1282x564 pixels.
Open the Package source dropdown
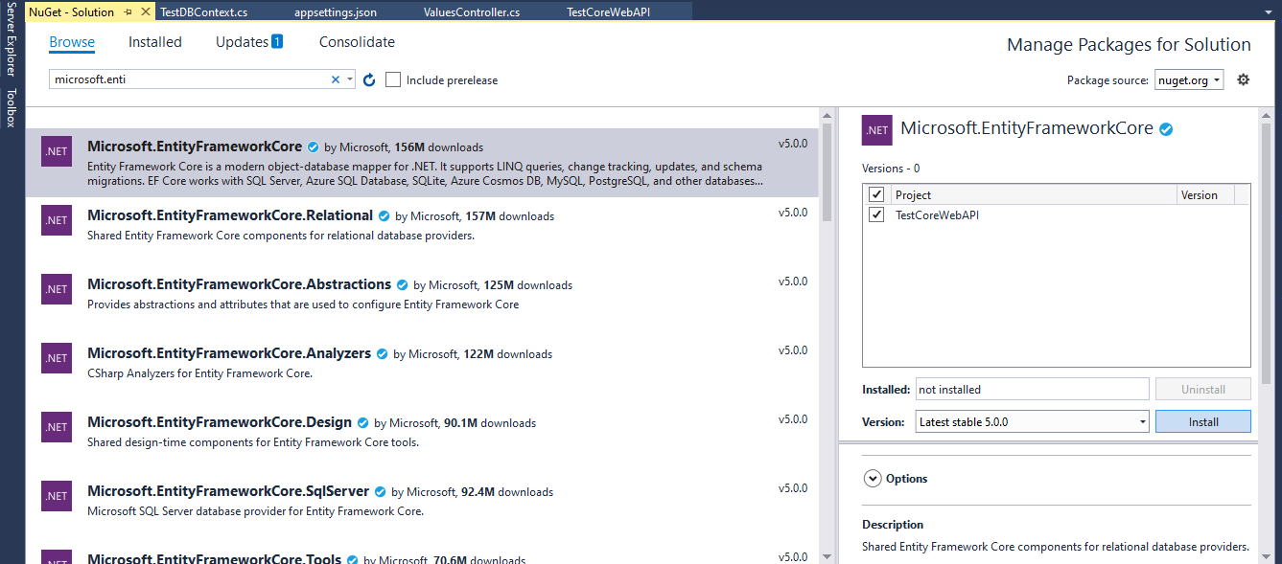click(1190, 79)
